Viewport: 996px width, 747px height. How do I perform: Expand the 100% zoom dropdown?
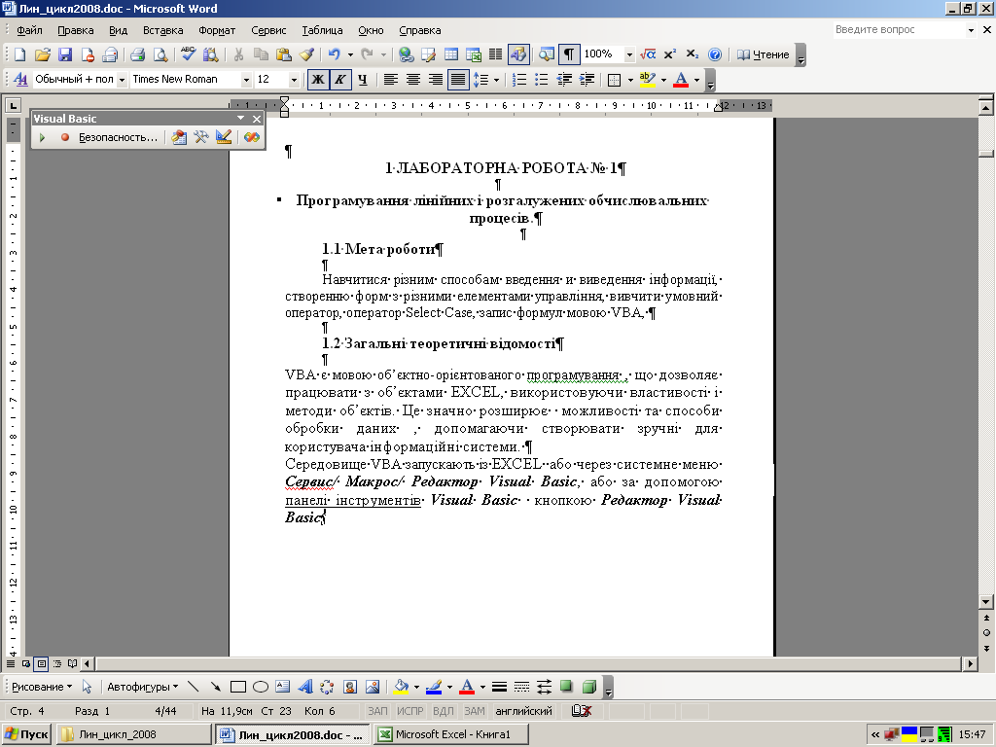click(629, 55)
